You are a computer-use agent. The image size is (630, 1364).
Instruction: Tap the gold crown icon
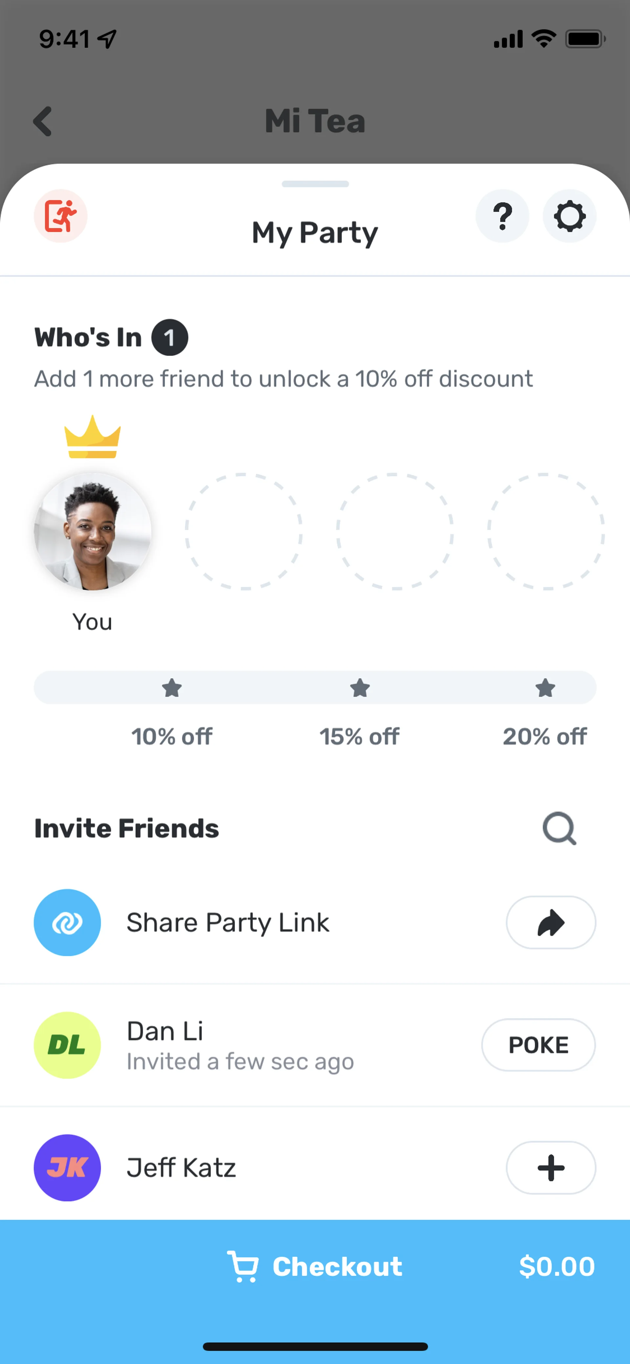(93, 437)
